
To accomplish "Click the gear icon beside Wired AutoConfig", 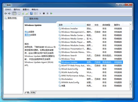I will point(60,69).
